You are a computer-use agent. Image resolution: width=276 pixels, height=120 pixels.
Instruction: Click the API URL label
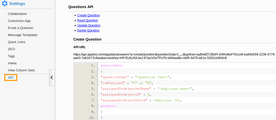coord(79,47)
